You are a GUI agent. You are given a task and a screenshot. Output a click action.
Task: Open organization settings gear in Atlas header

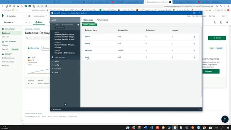[29, 16]
